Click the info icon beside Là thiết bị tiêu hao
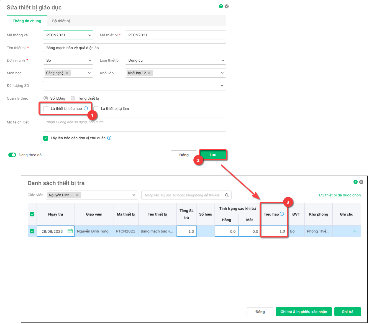This screenshot has height=324, width=369. pyautogui.click(x=86, y=108)
